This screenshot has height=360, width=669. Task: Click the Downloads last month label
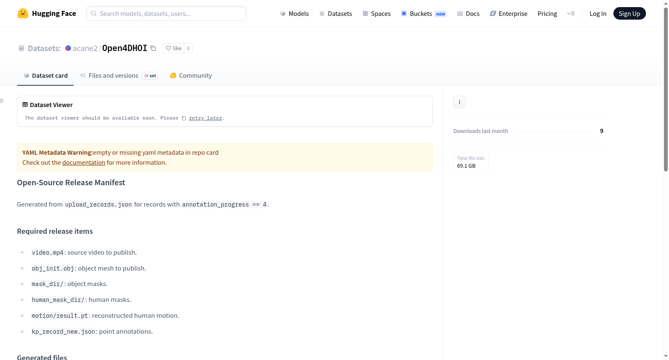tap(481, 131)
